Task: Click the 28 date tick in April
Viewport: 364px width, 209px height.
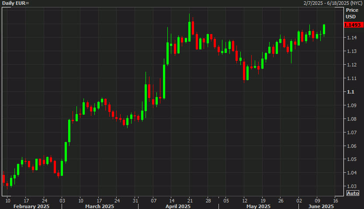Action: pyautogui.click(x=208, y=201)
